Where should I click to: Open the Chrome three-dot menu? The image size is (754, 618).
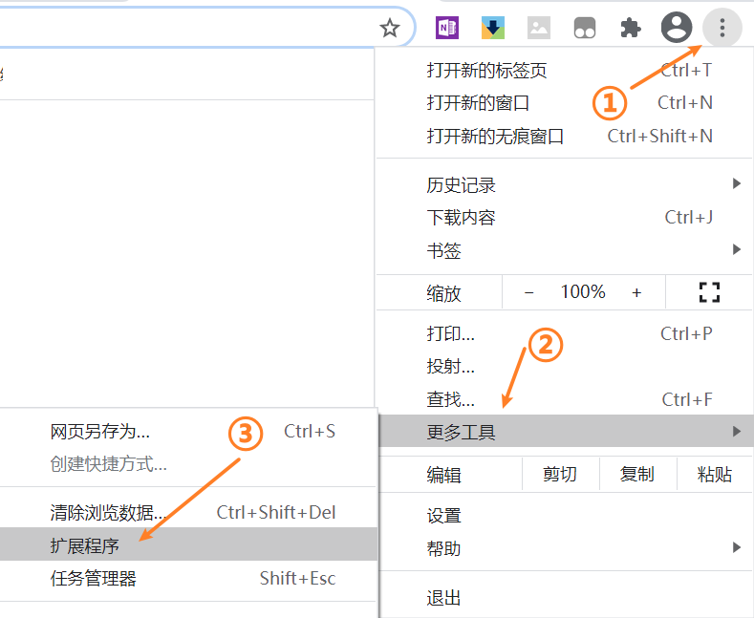click(722, 28)
